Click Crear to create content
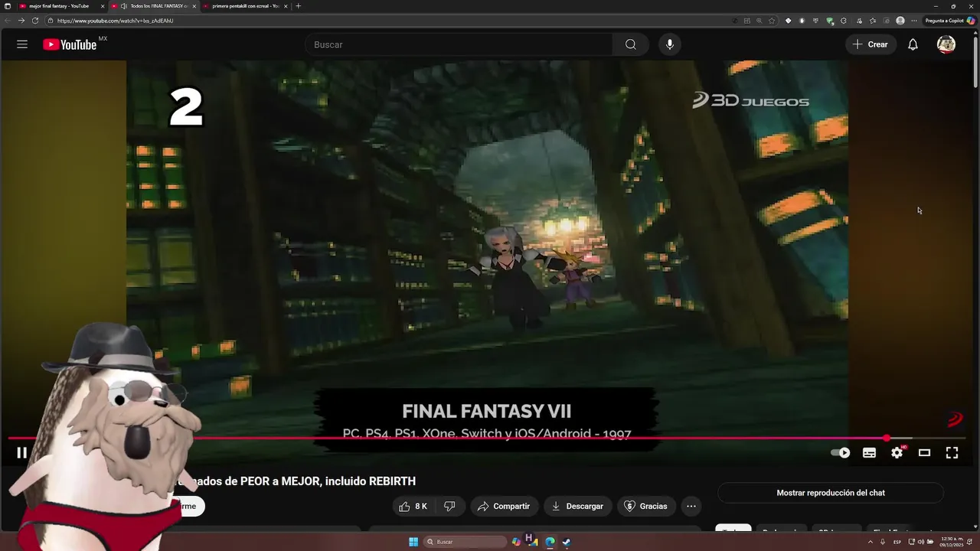 (x=871, y=44)
